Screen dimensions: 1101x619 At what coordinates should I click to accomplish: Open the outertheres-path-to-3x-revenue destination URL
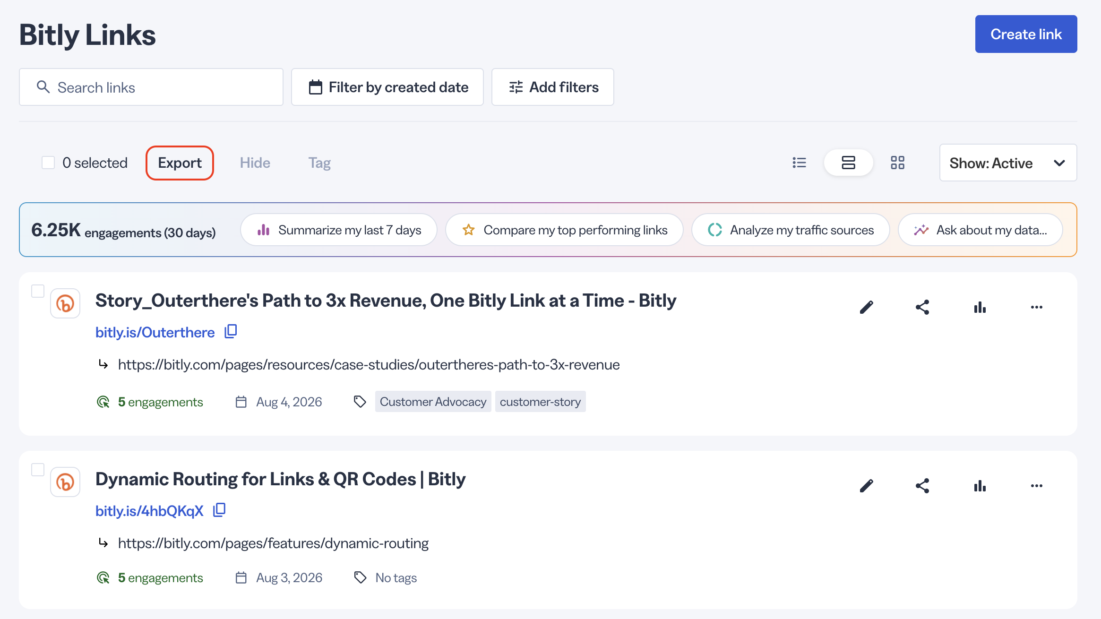coord(369,364)
